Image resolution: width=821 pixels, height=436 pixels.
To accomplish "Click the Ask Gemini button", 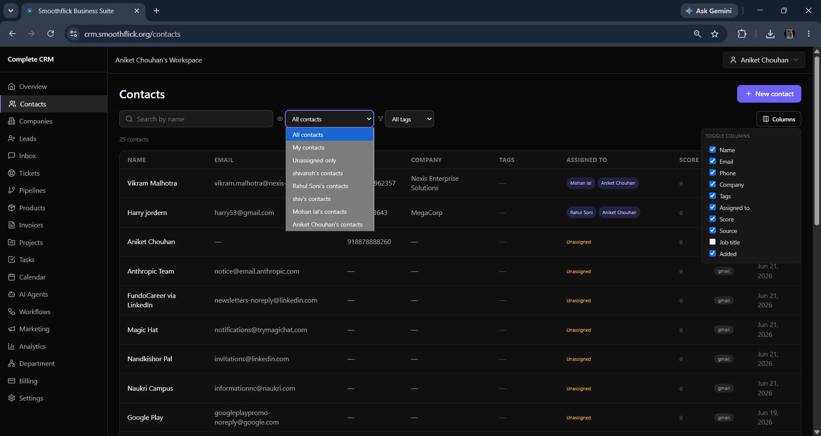I will pyautogui.click(x=709, y=11).
